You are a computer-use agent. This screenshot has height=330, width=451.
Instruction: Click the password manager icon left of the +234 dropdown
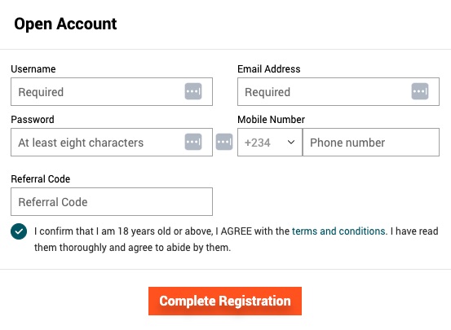click(x=224, y=142)
